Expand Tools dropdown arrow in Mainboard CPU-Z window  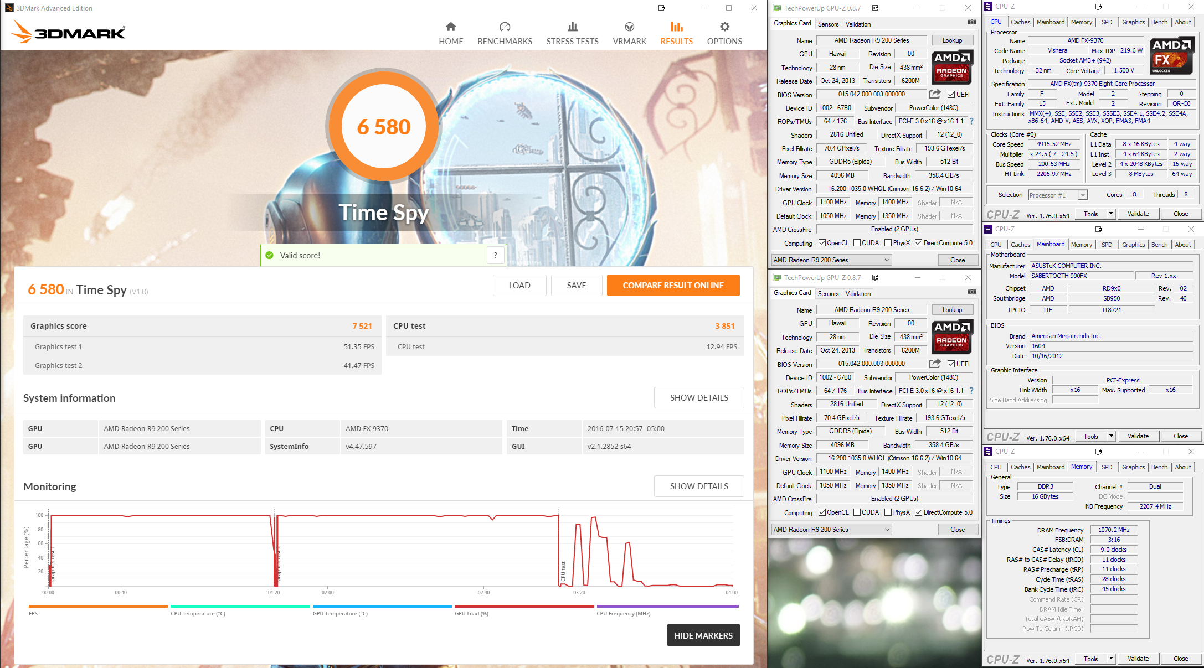(1110, 436)
